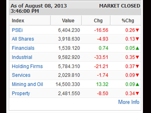View the Holding Firms index
This screenshot has height=113, width=151.
tap(27, 66)
